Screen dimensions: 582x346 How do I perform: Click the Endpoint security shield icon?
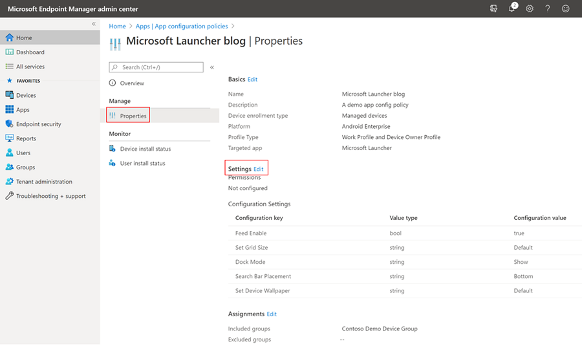pyautogui.click(x=9, y=124)
